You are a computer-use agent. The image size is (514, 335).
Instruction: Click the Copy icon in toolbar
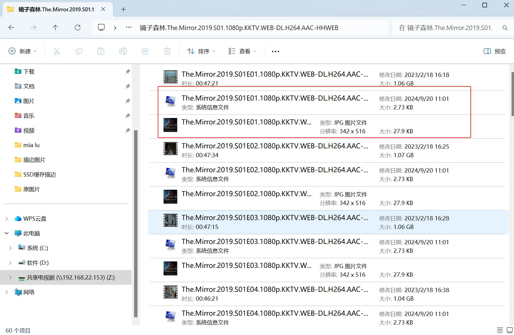pos(79,51)
